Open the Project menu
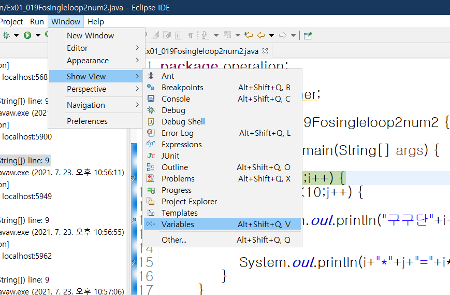450x295 pixels. click(11, 22)
